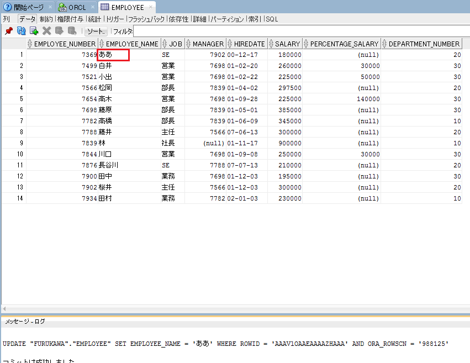This screenshot has height=363, width=470.
Task: Click sort arrows on PERCENTAGE_SALARY column header
Action: pyautogui.click(x=306, y=44)
